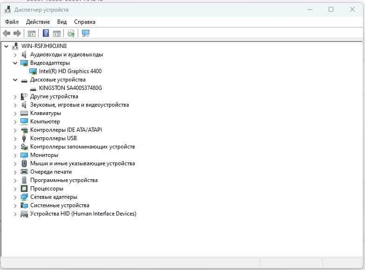This screenshot has width=365, height=270.
Task: Select Intel(R) HD Graphics 4400
Action: 70,71
